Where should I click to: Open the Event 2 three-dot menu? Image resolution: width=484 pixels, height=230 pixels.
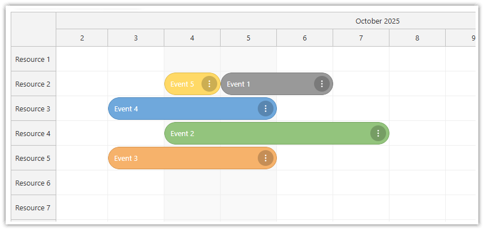tap(378, 133)
